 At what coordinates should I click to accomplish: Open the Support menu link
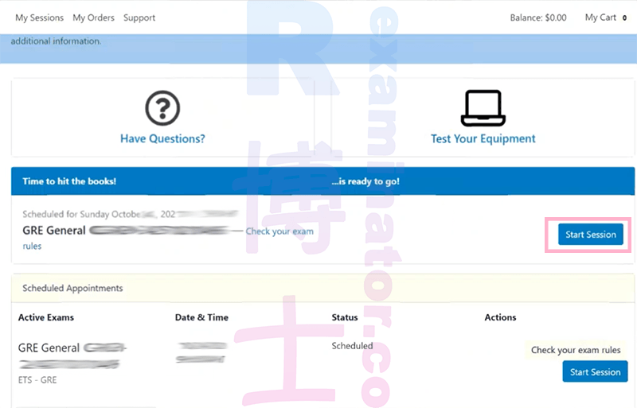[x=139, y=17]
